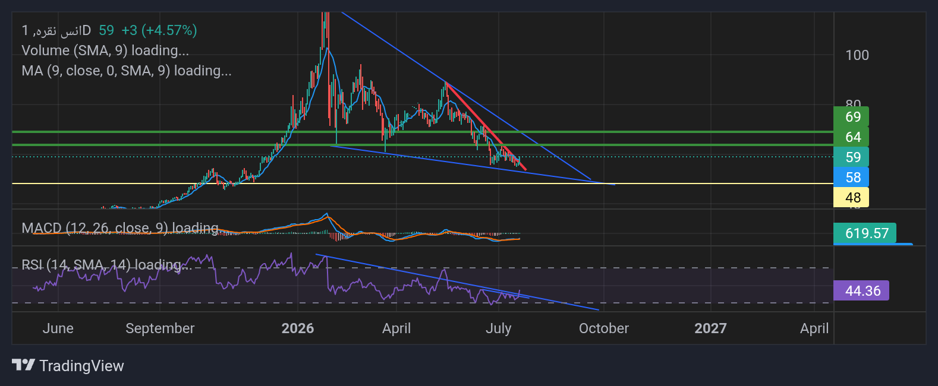938x386 pixels.
Task: Click the purple 44.36 RSI value label
Action: [861, 290]
